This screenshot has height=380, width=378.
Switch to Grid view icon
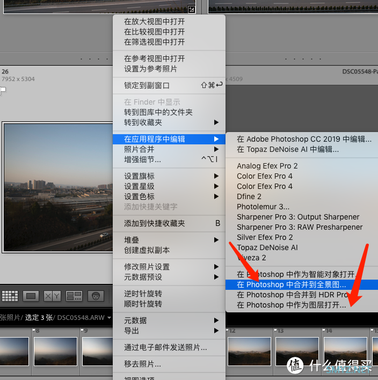click(10, 296)
